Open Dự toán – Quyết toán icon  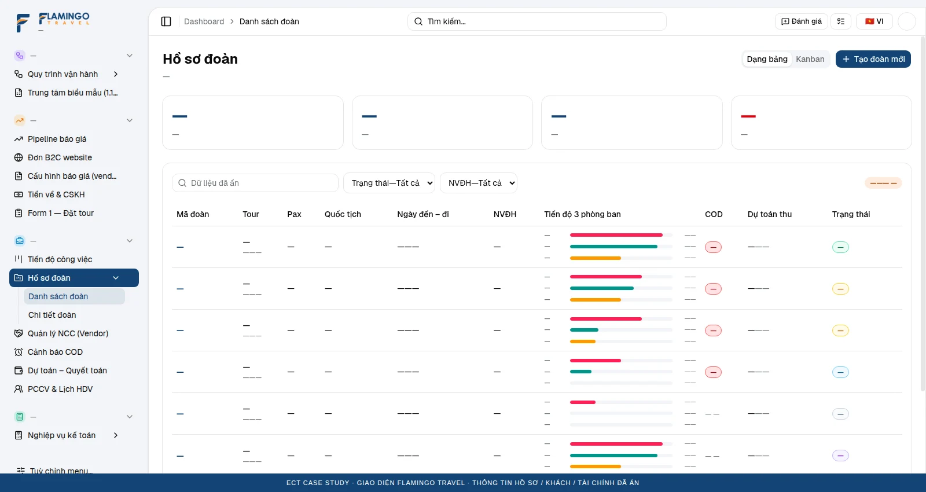point(19,370)
